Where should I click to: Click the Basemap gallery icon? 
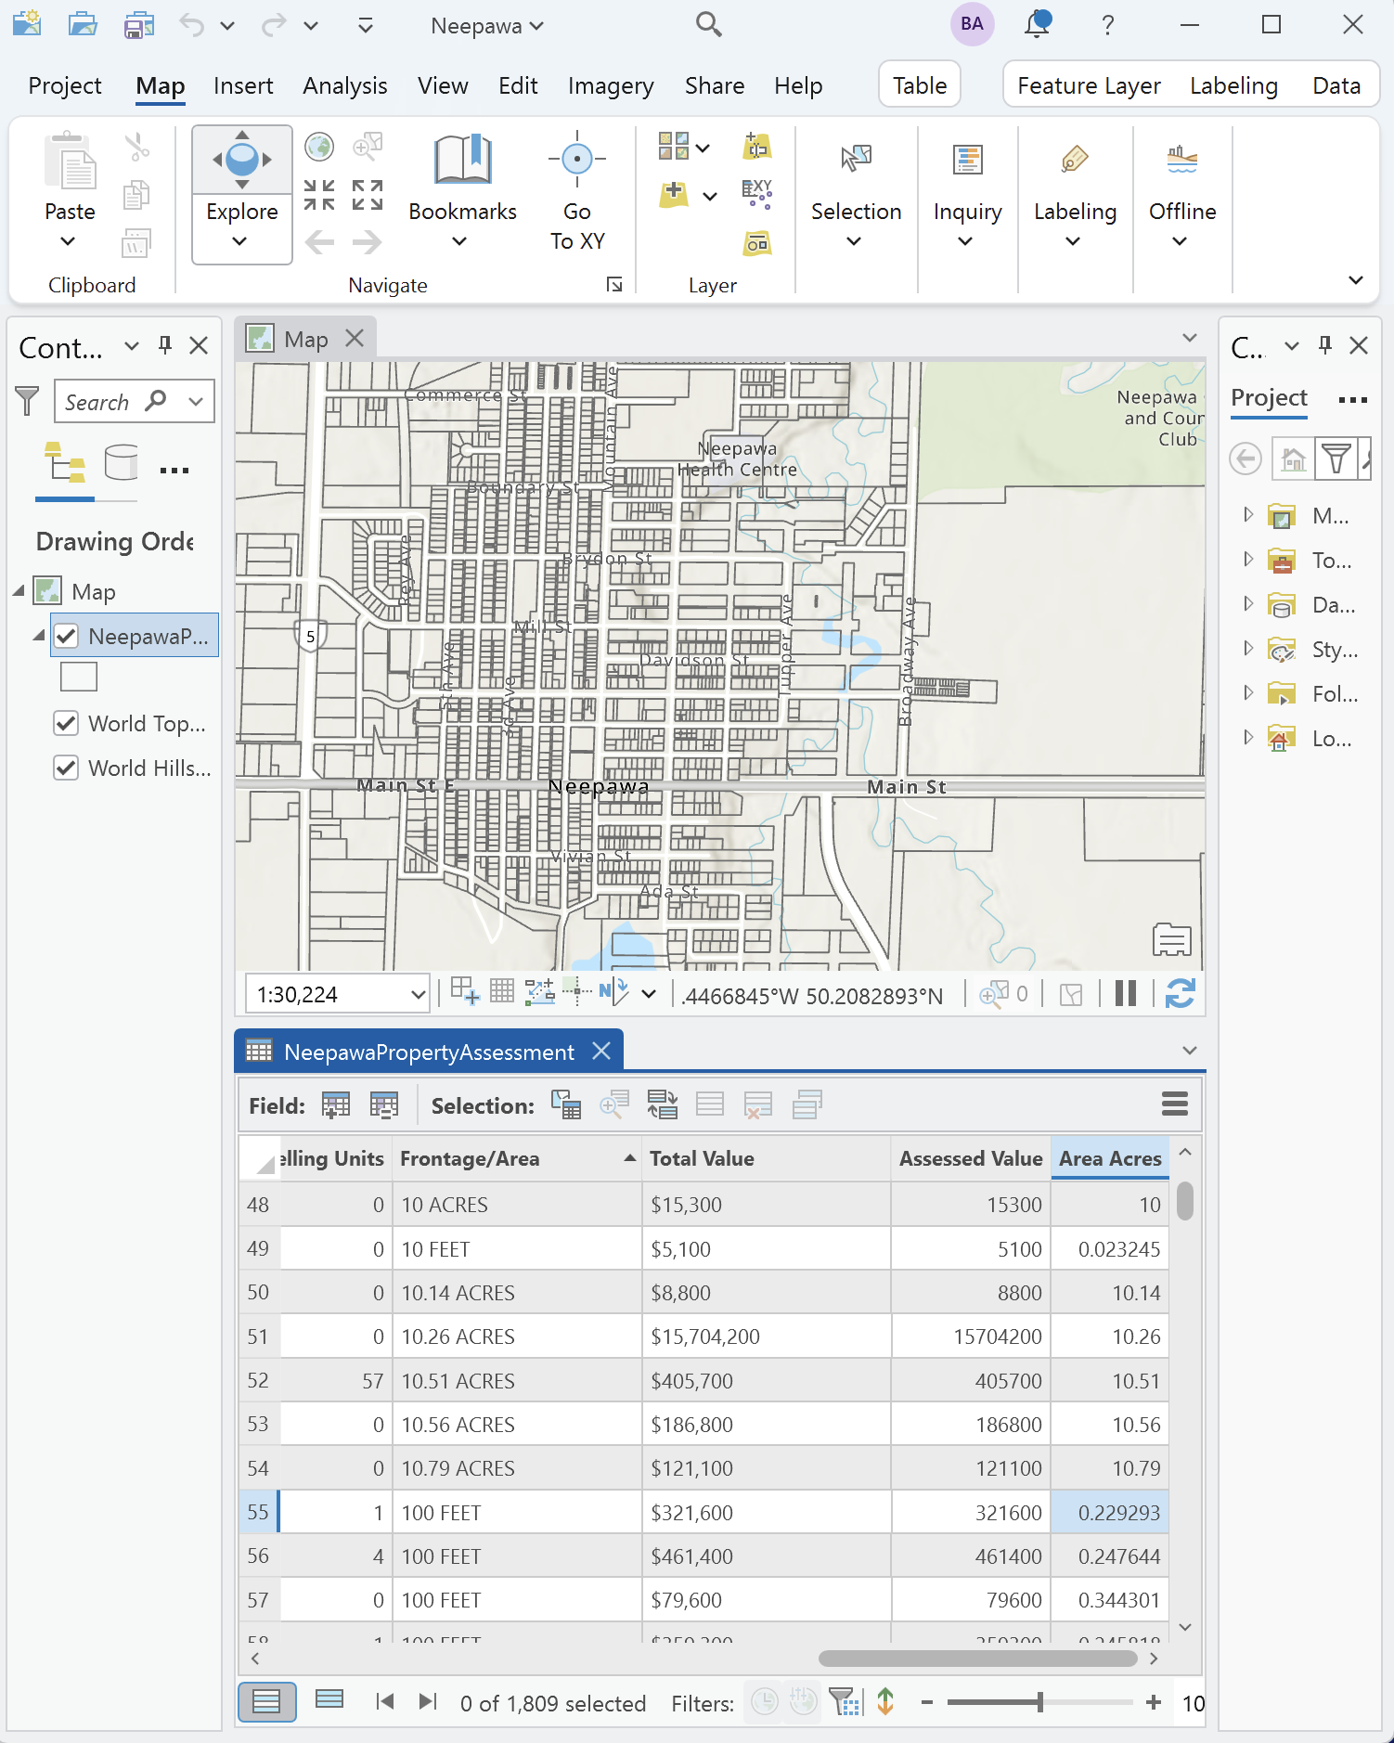coord(674,147)
